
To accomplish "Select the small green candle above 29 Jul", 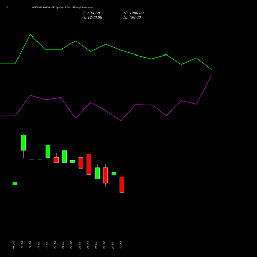I will 114,174.
